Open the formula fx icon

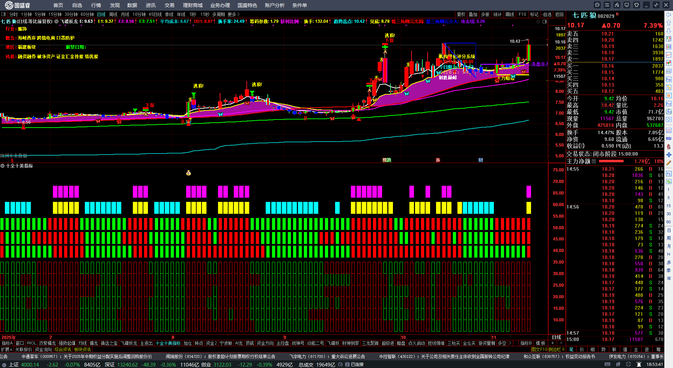pyautogui.click(x=617, y=5)
